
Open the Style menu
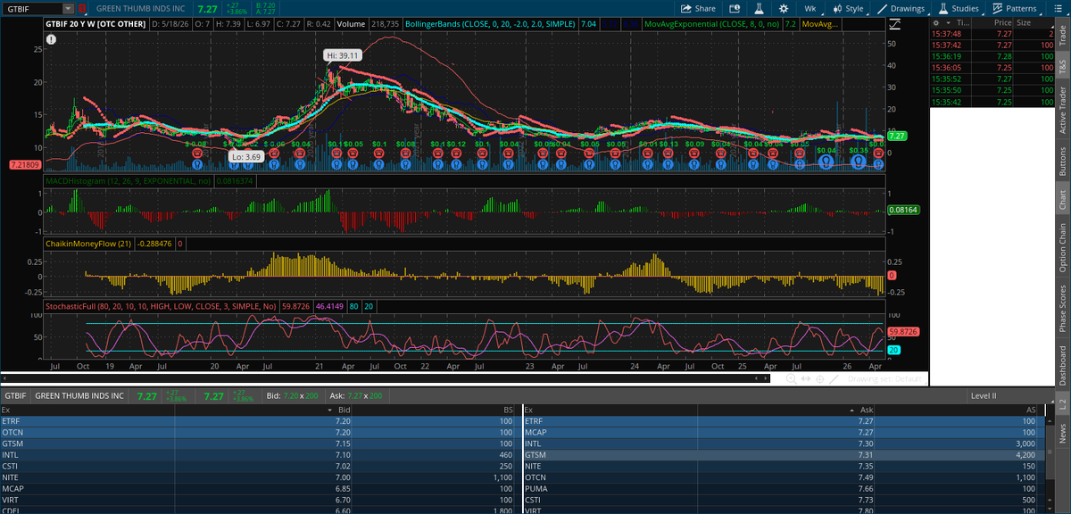coord(848,8)
